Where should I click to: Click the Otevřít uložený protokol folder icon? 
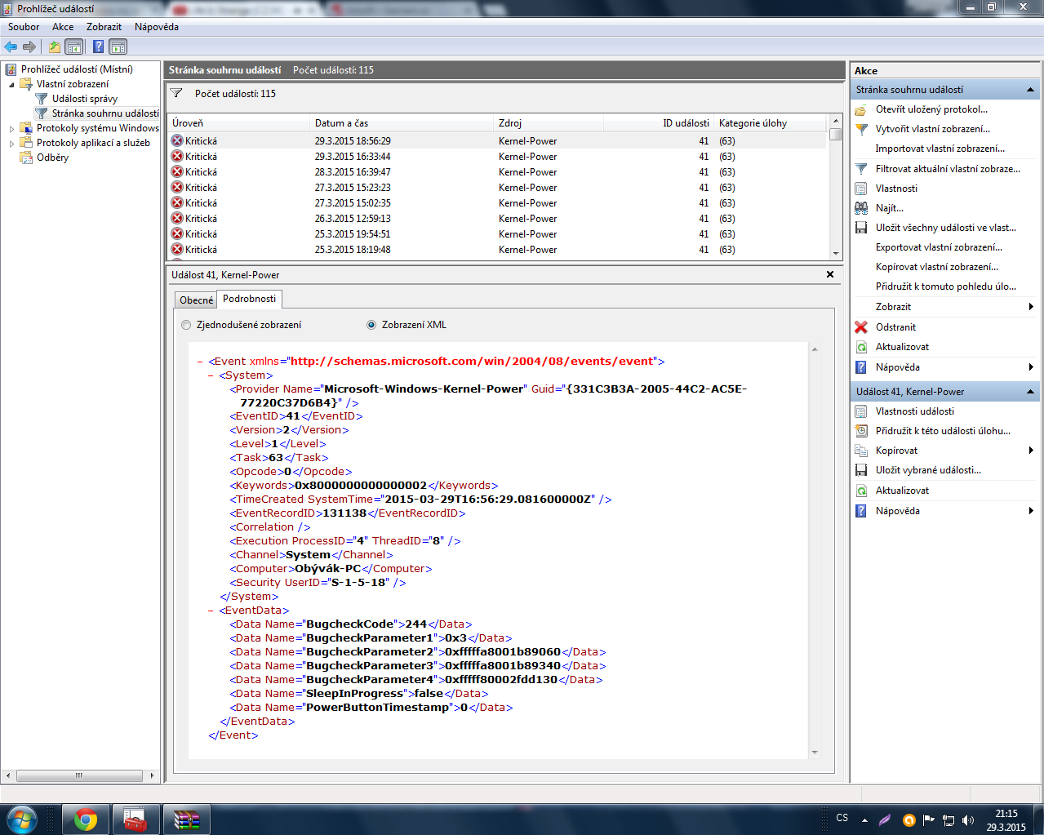[x=860, y=109]
